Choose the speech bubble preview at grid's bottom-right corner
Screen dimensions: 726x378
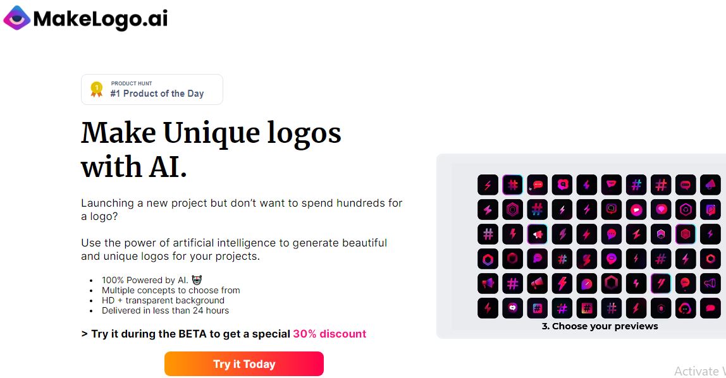[710, 308]
